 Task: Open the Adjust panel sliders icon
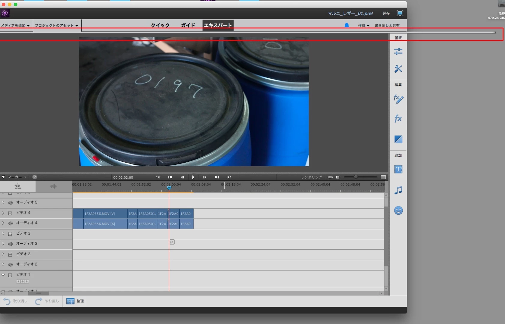pos(398,51)
